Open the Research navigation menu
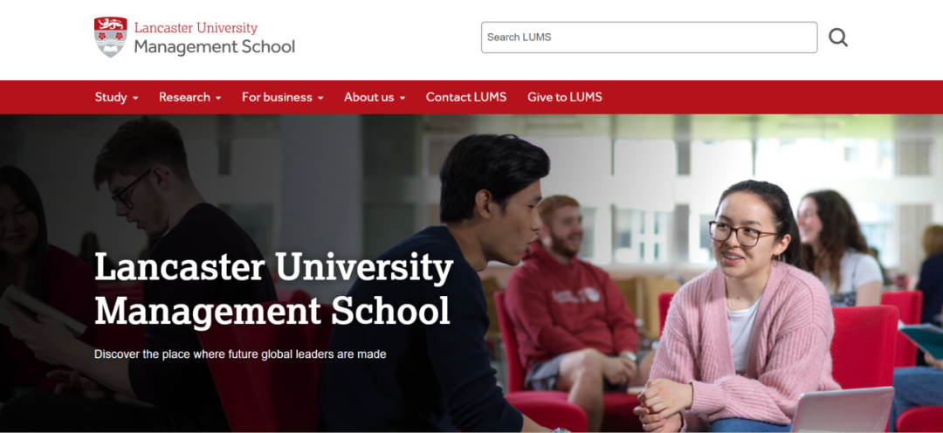 pyautogui.click(x=190, y=97)
